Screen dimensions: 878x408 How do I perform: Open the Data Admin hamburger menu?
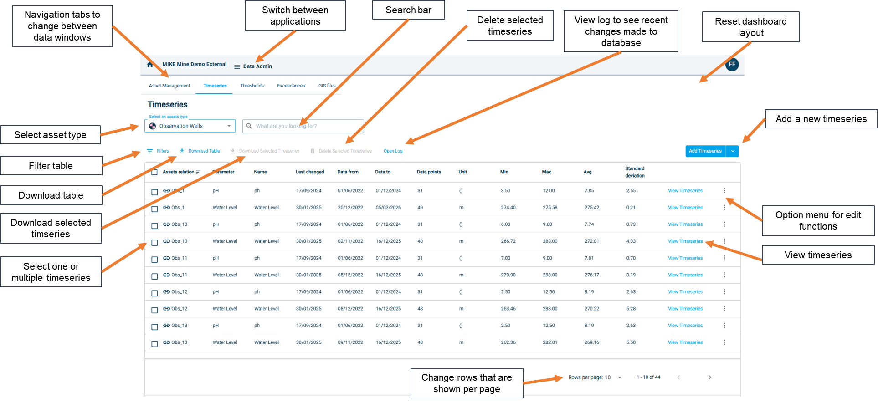pyautogui.click(x=237, y=67)
